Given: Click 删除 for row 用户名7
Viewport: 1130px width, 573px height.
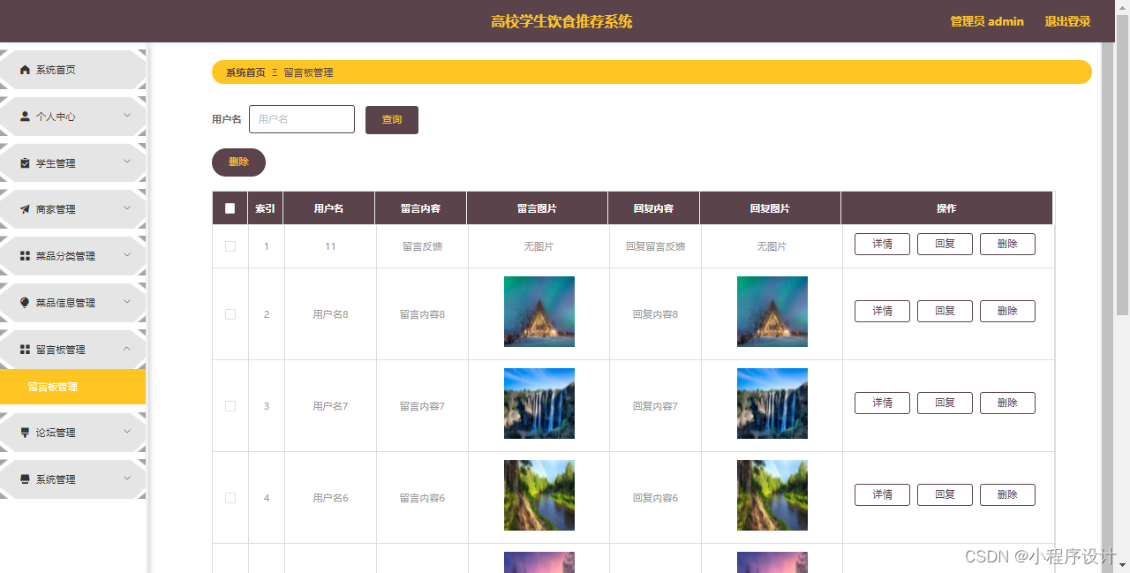Looking at the screenshot, I should click(x=1007, y=403).
